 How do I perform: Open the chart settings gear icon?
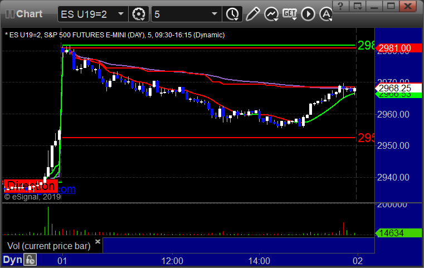139,14
